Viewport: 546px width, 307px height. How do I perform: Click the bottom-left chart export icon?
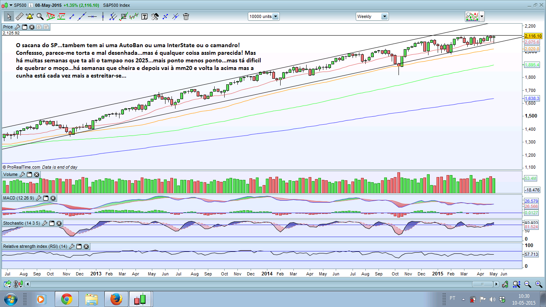pyautogui.click(x=8, y=284)
